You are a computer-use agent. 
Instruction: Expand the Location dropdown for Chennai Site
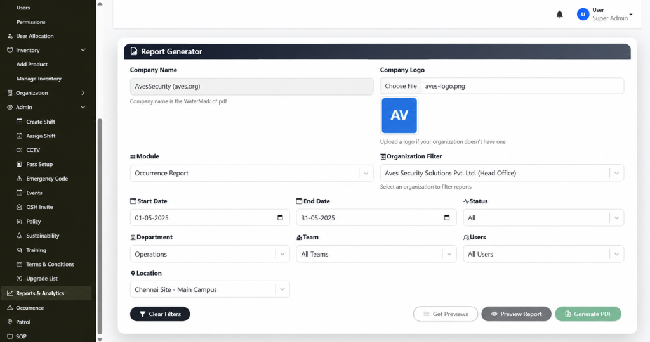pyautogui.click(x=209, y=289)
